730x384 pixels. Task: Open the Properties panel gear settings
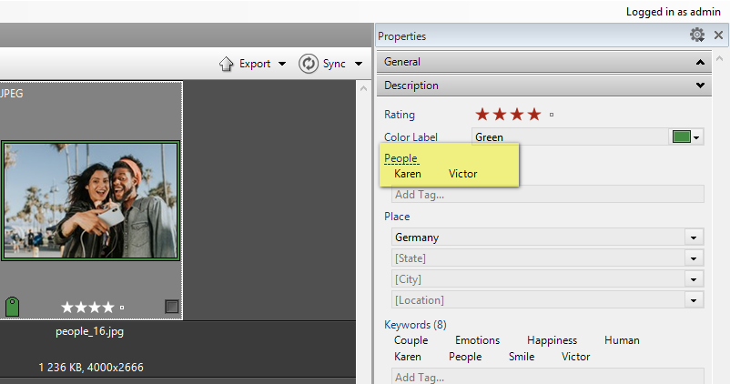(697, 35)
